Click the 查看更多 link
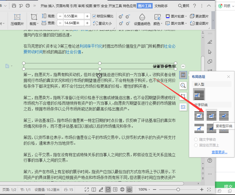The image size is (235, 195). click(x=219, y=152)
